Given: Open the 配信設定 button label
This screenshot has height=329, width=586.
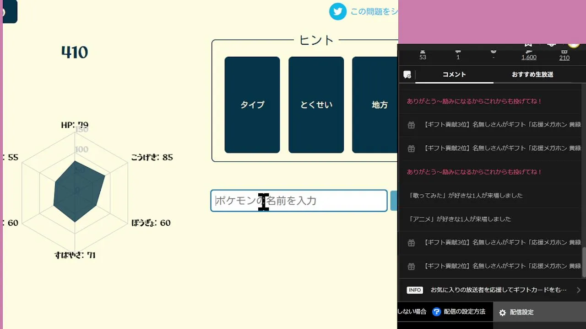Looking at the screenshot, I should (x=522, y=313).
